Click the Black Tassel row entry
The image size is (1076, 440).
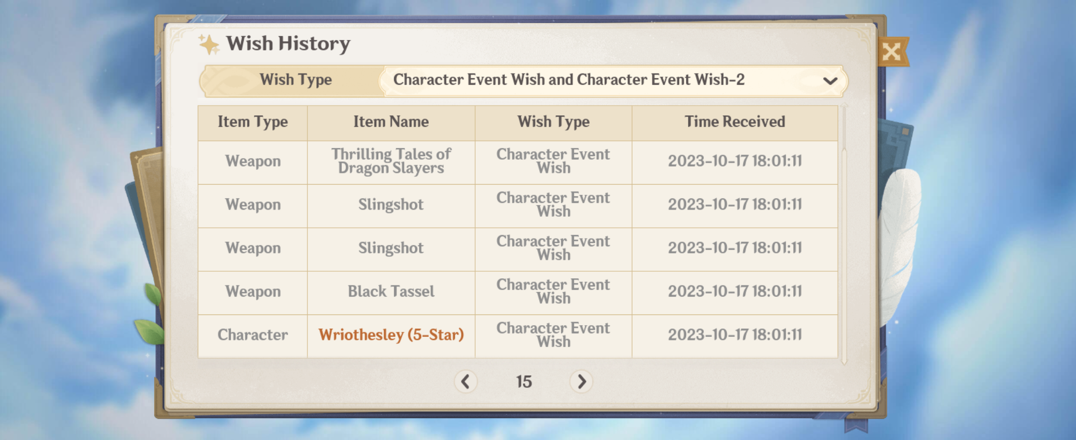[x=391, y=291]
